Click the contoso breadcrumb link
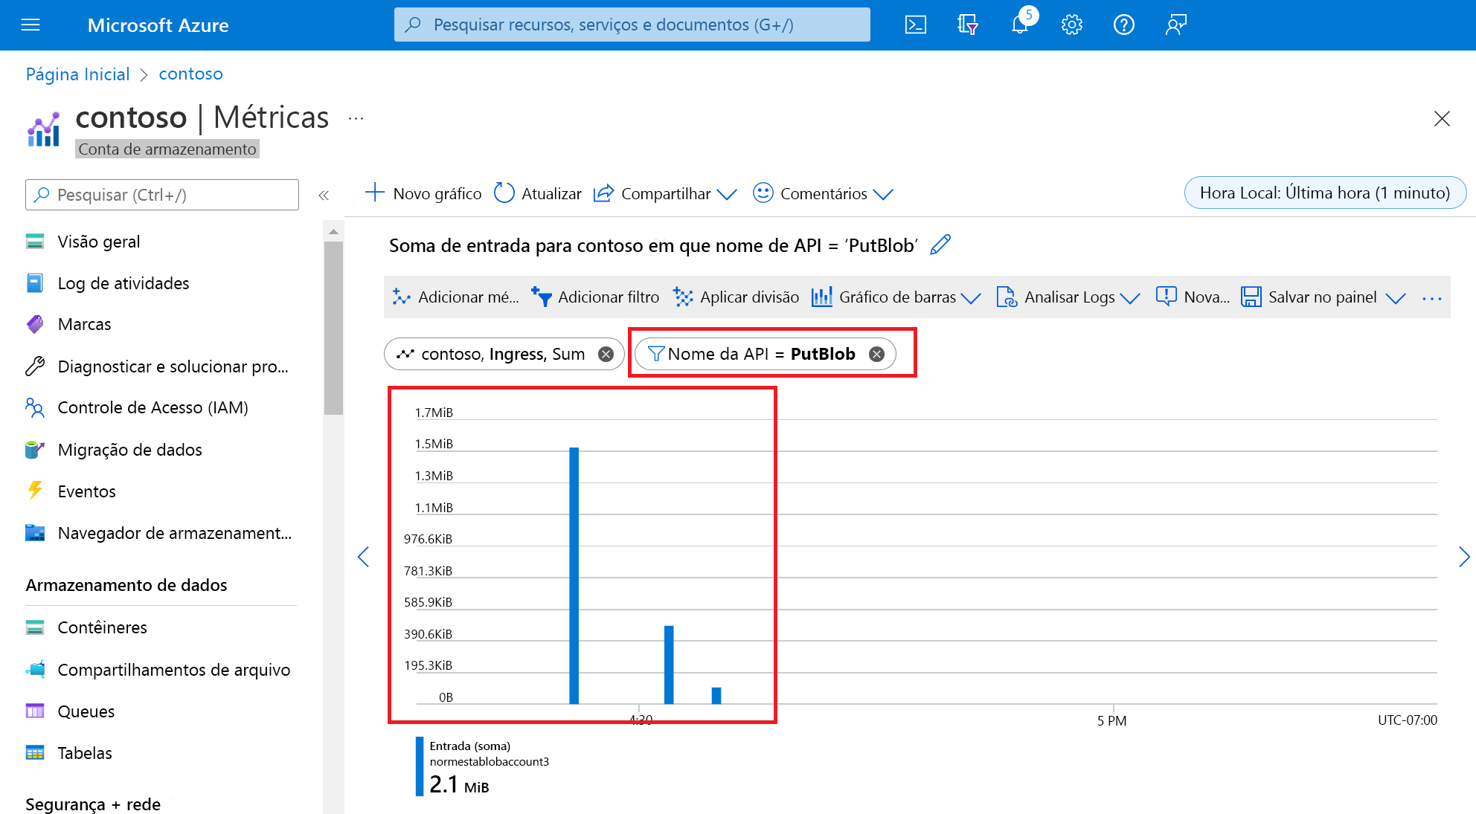This screenshot has width=1476, height=814. (190, 74)
